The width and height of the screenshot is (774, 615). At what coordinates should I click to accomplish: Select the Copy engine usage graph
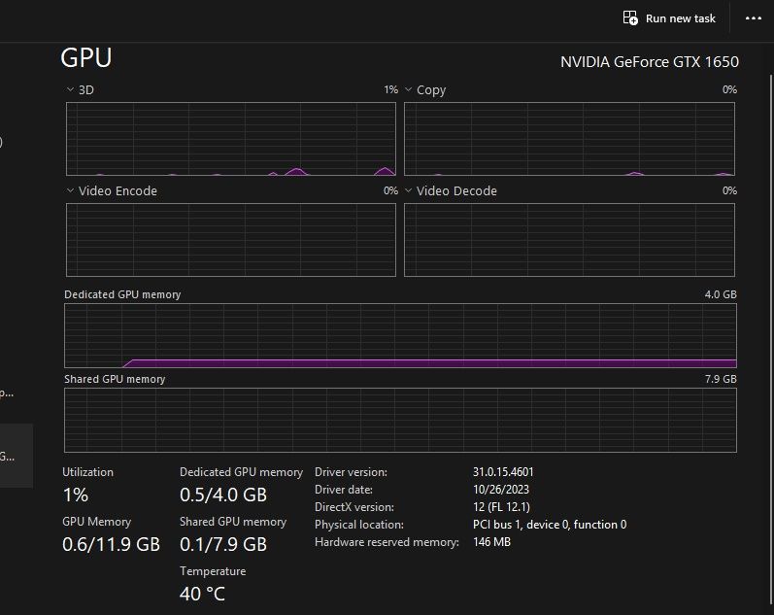[569, 138]
